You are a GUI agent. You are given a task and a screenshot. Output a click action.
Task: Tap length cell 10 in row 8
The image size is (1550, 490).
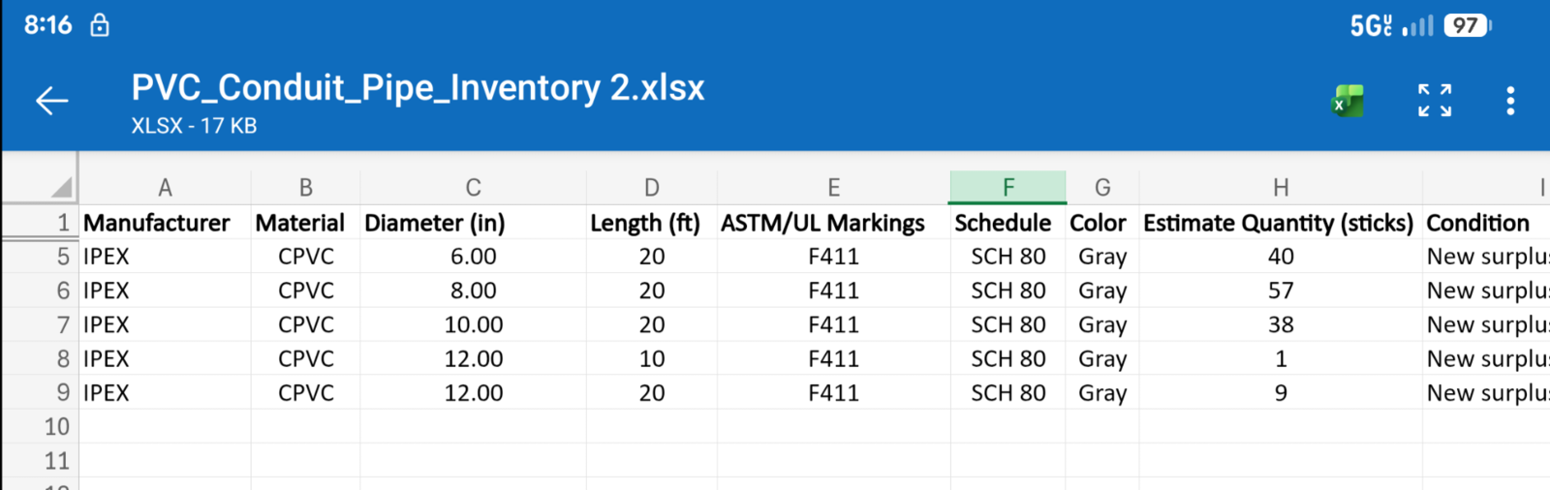(651, 359)
